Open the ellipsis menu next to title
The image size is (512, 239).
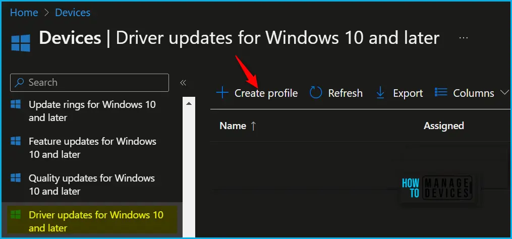464,38
